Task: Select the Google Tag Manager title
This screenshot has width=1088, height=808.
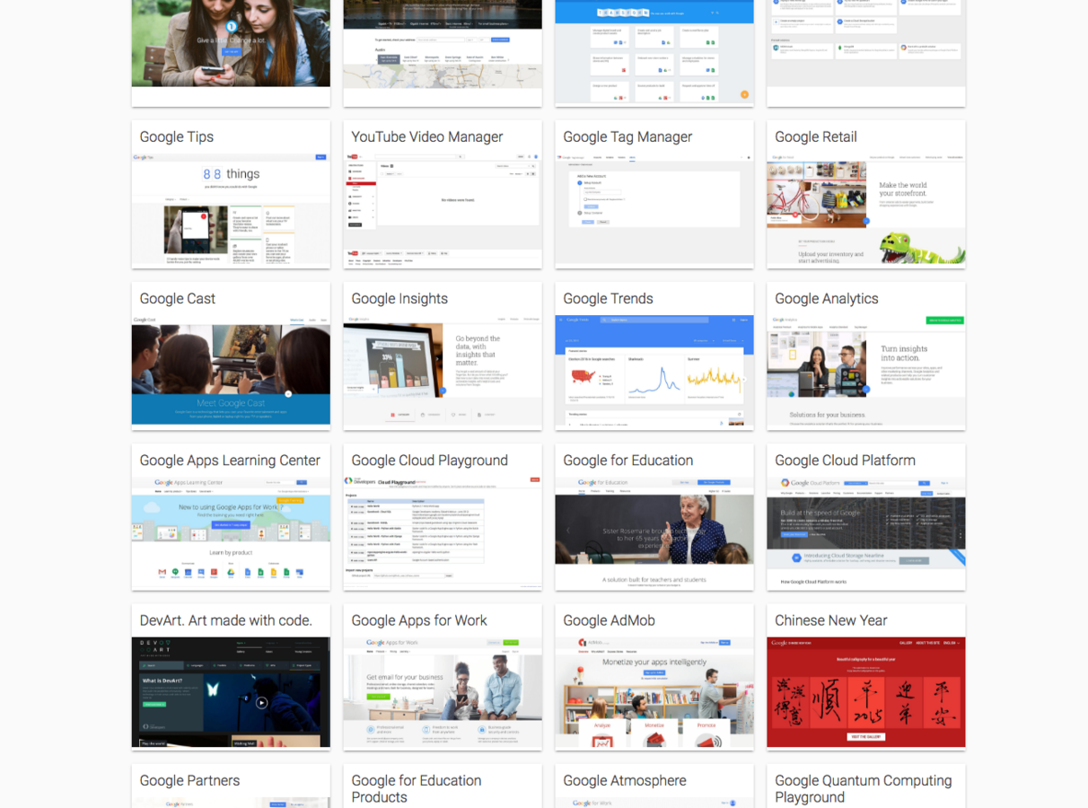Action: 627,137
